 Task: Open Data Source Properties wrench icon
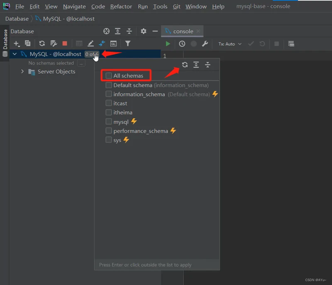[54, 43]
